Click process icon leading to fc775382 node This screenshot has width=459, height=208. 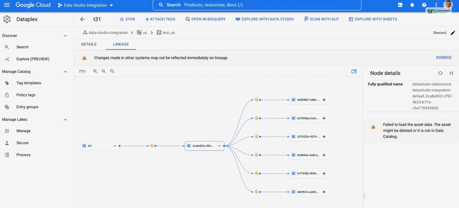tap(257, 173)
